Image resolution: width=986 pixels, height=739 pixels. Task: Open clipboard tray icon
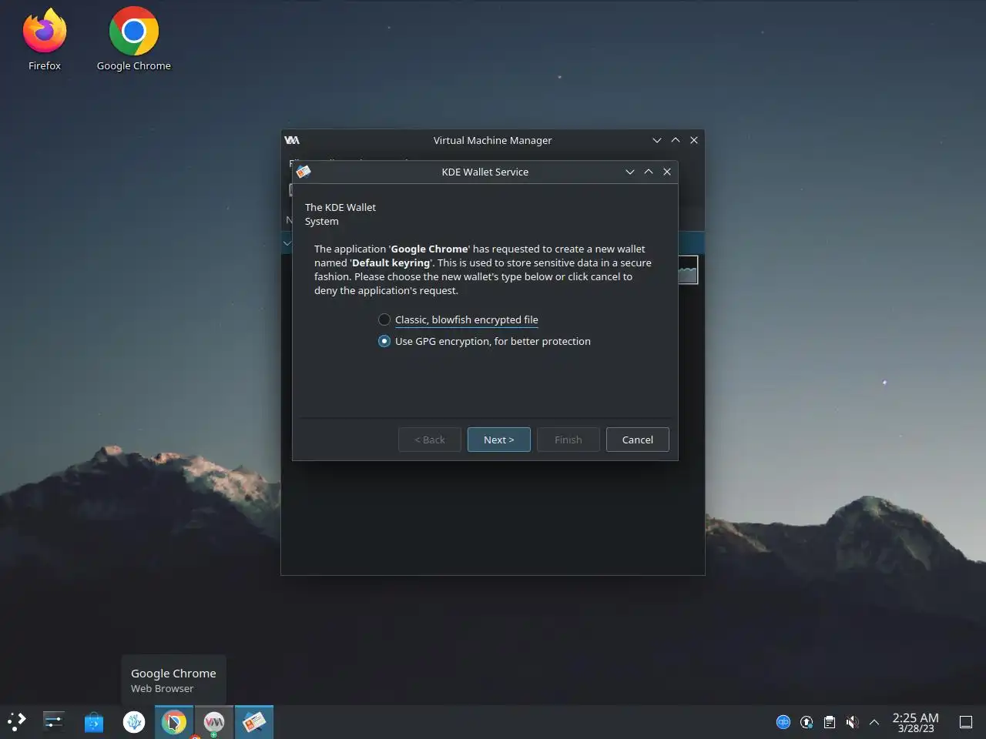(x=830, y=722)
